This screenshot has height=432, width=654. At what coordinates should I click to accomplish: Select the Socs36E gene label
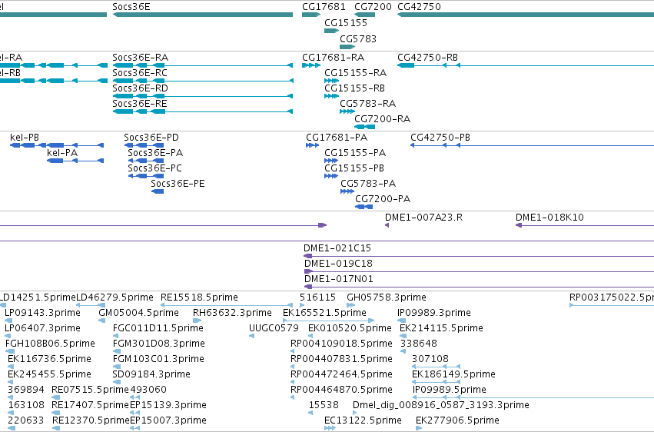click(131, 7)
